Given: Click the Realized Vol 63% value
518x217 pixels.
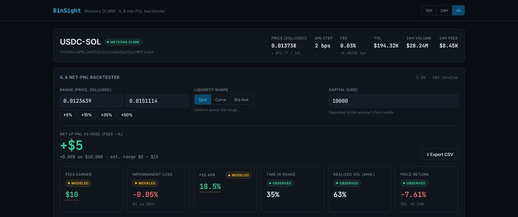Looking at the screenshot, I should 340,195.
